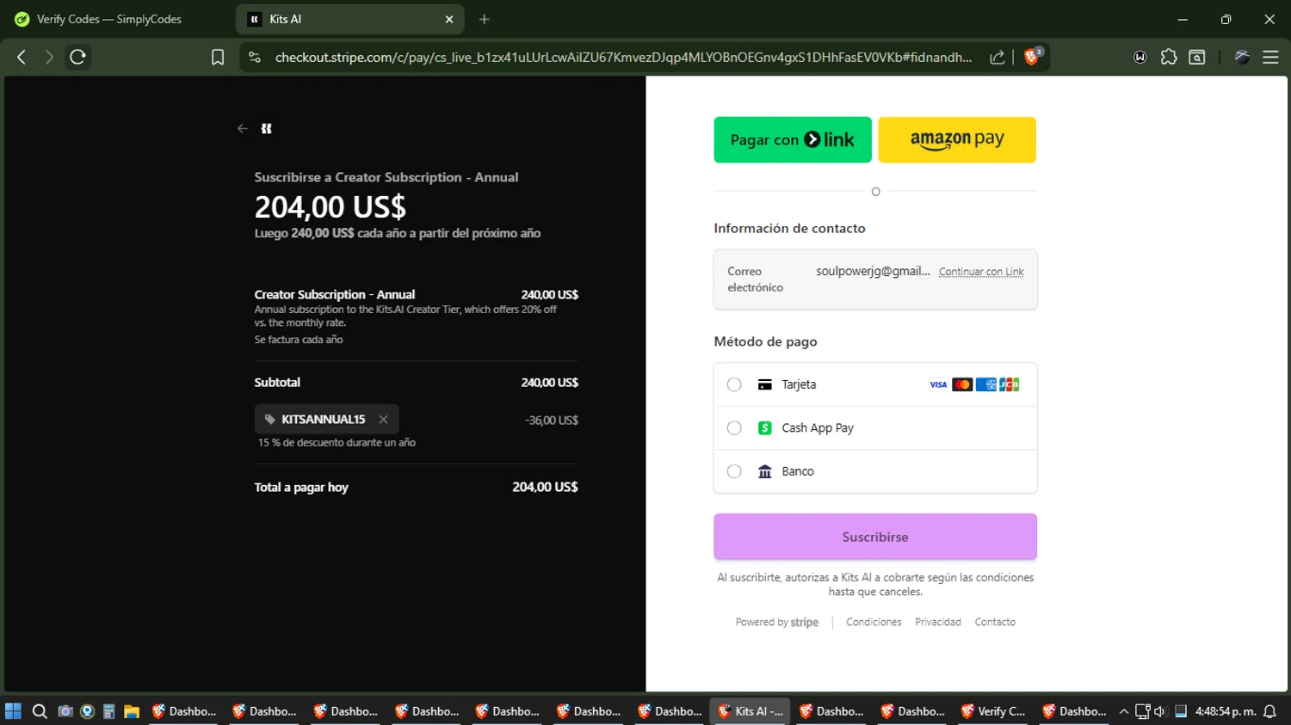Open a new browser tab
1291x725 pixels.
pyautogui.click(x=484, y=19)
